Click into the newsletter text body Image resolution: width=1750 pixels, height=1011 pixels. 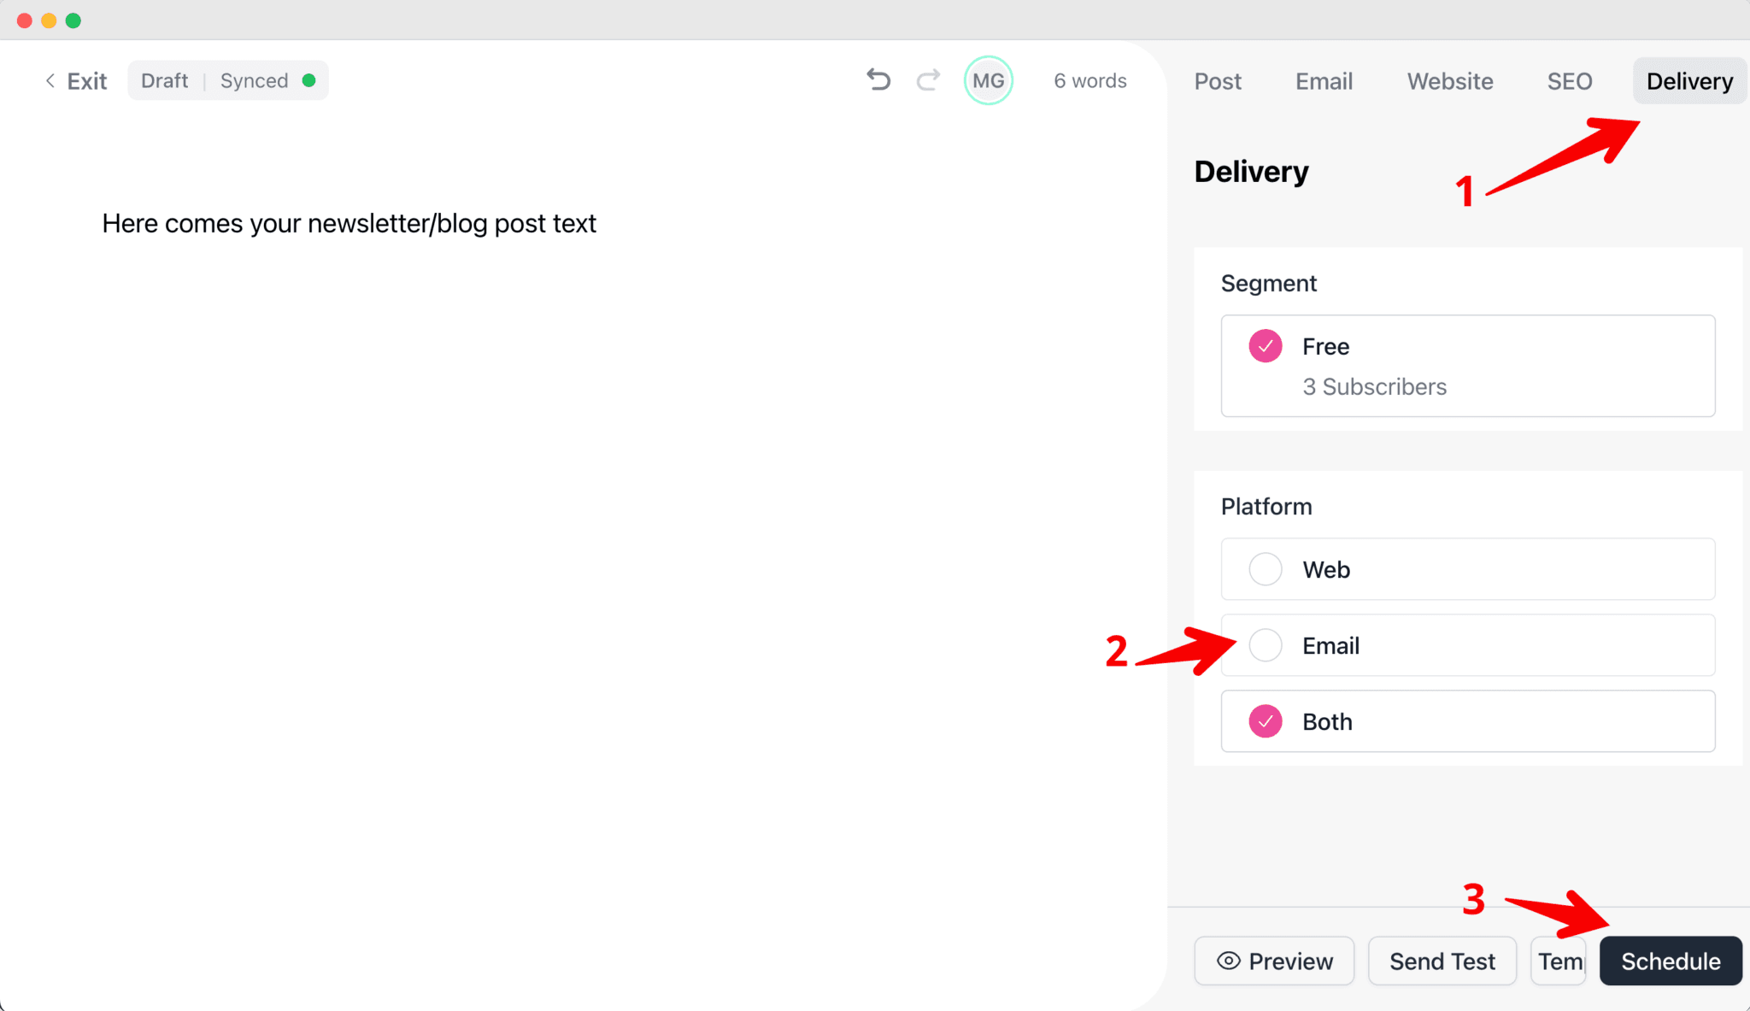click(x=349, y=224)
